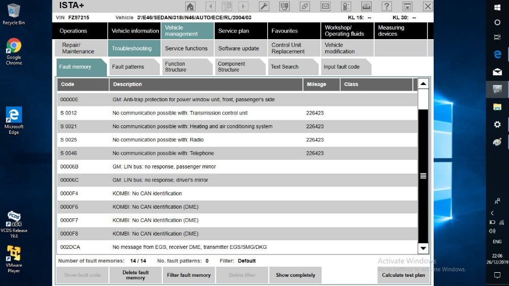Image resolution: width=509 pixels, height=286 pixels.
Task: Sort table by Mileage column header
Action: tap(321, 84)
